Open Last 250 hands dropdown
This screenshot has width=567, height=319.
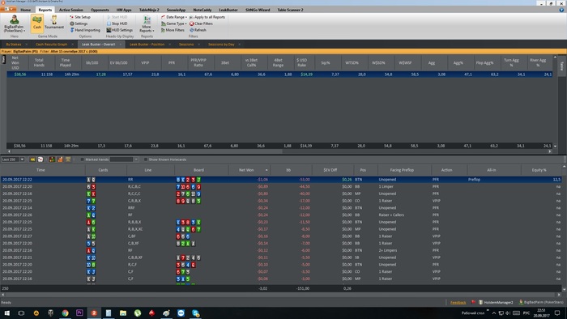(22, 159)
